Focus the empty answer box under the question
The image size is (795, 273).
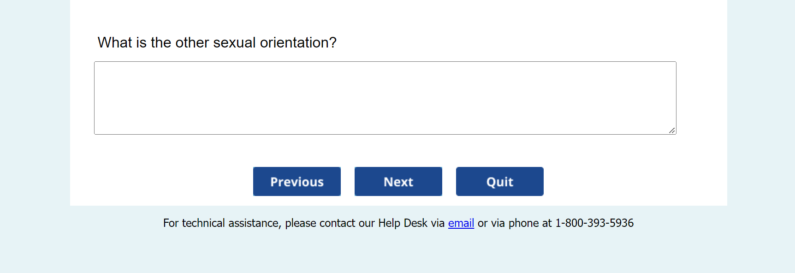[x=385, y=98]
